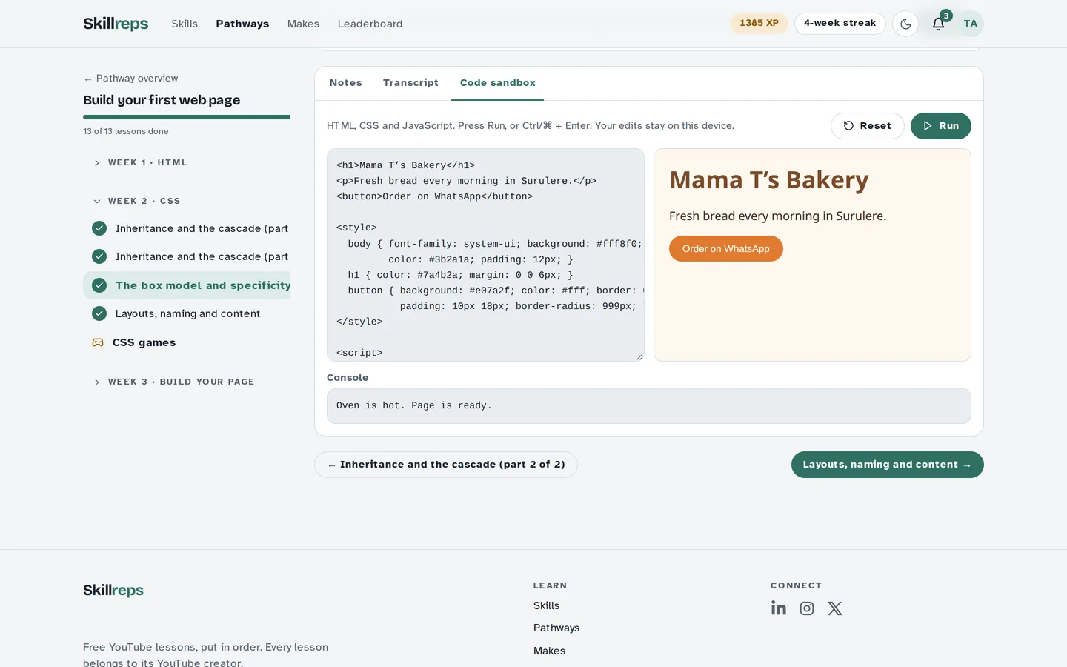Screen dimensions: 1067x667
Task: Click checkmark beside Layouts, naming and content
Action: pyautogui.click(x=99, y=313)
